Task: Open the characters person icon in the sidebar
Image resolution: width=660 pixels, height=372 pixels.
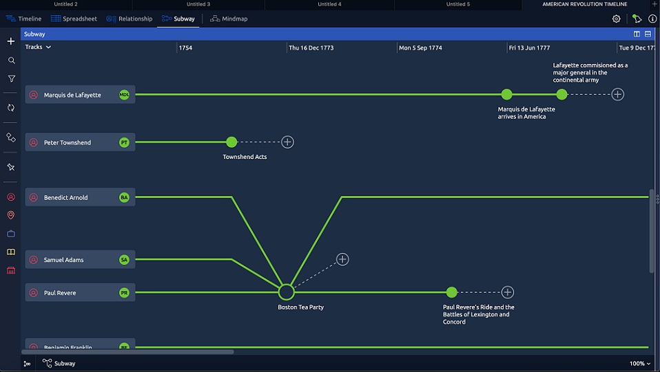Action: (x=11, y=197)
